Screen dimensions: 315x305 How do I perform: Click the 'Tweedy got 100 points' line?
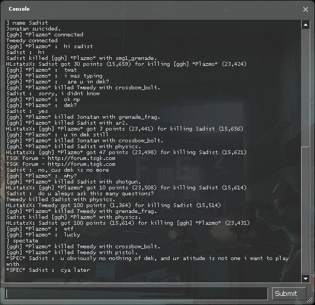113,205
